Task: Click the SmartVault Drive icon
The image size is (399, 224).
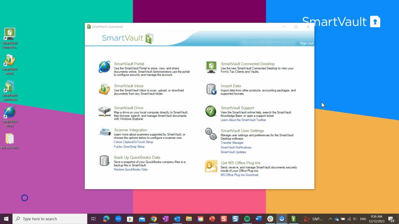Action: pyautogui.click(x=104, y=111)
